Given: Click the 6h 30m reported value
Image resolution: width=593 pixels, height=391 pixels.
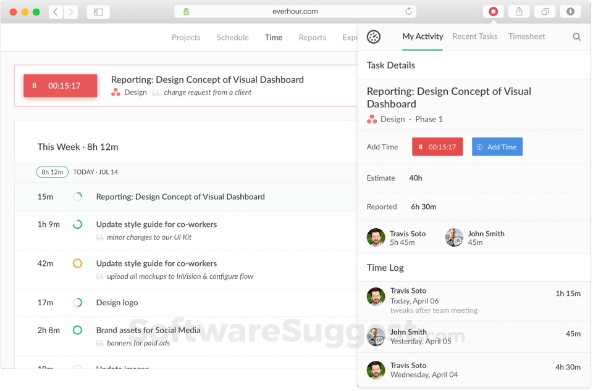Looking at the screenshot, I should (x=424, y=207).
